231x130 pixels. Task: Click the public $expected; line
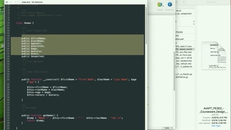[33, 56]
